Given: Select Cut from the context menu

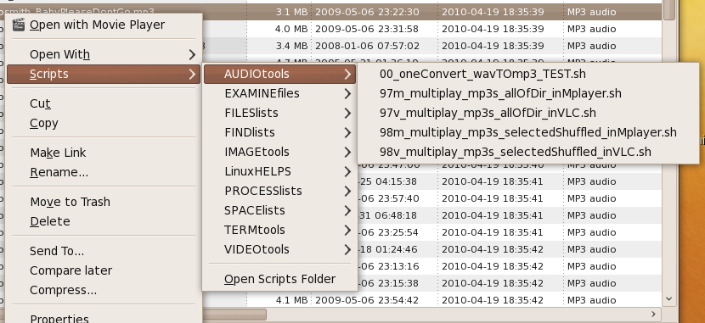Looking at the screenshot, I should point(40,103).
